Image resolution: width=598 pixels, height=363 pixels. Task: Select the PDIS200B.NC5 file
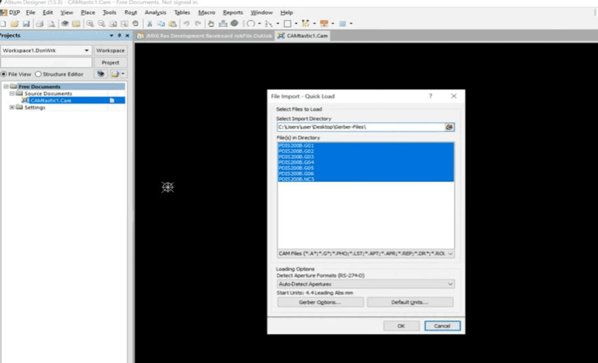297,179
